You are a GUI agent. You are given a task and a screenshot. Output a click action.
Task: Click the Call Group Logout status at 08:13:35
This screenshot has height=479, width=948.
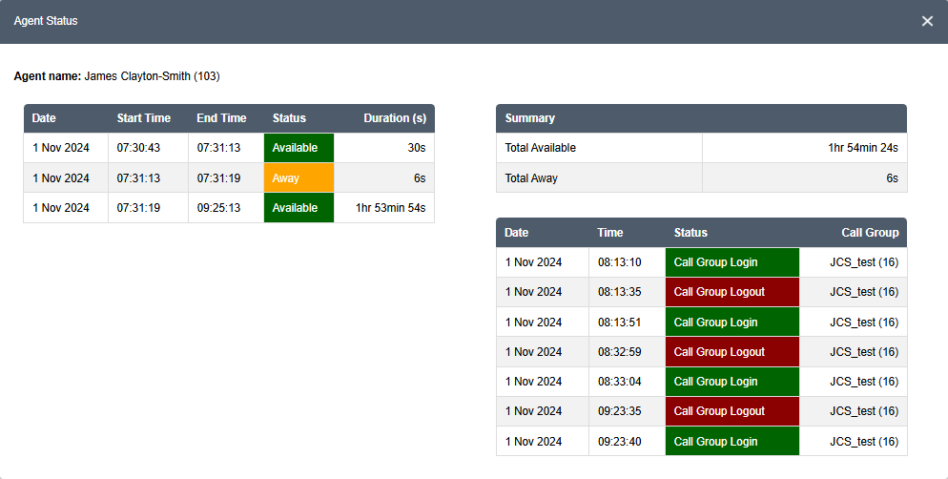click(x=732, y=292)
